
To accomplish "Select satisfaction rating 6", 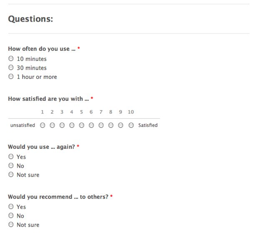I will (x=91, y=125).
